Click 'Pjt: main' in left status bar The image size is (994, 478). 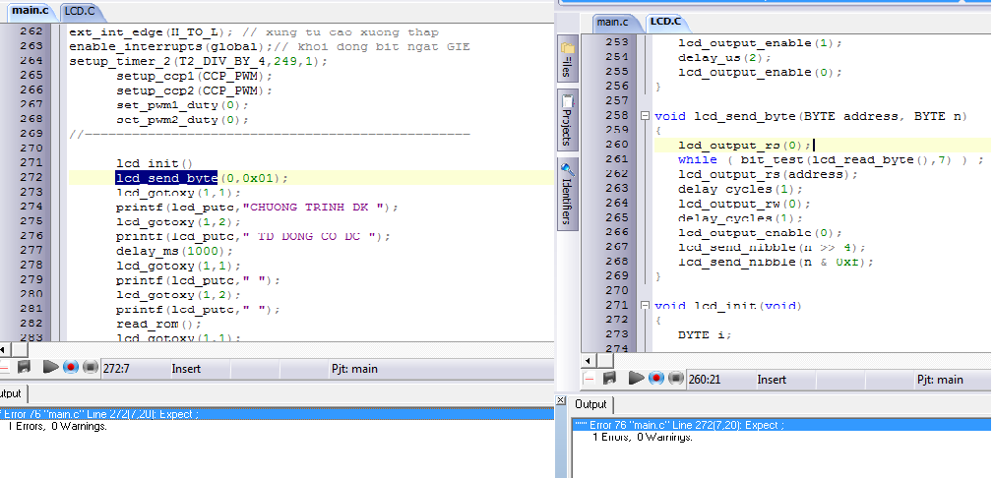(354, 369)
